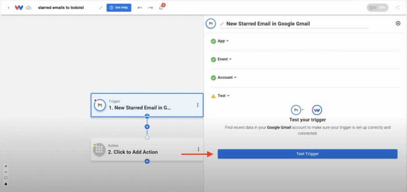This screenshot has height=192, width=407.
Task: Edit step title with panel pencil icon
Action: (222, 24)
